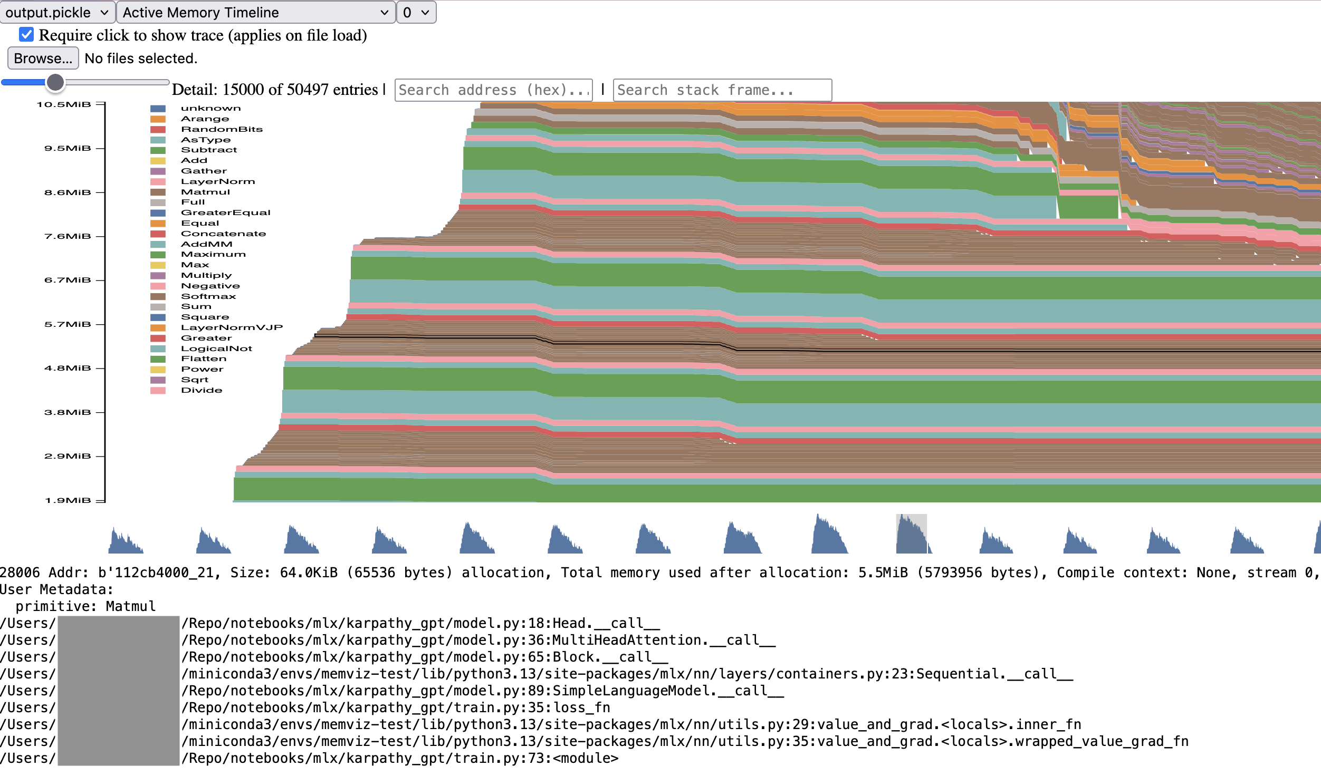Click the Gather legend color swatch
Viewport: 1321px width, 776px height.
click(158, 171)
